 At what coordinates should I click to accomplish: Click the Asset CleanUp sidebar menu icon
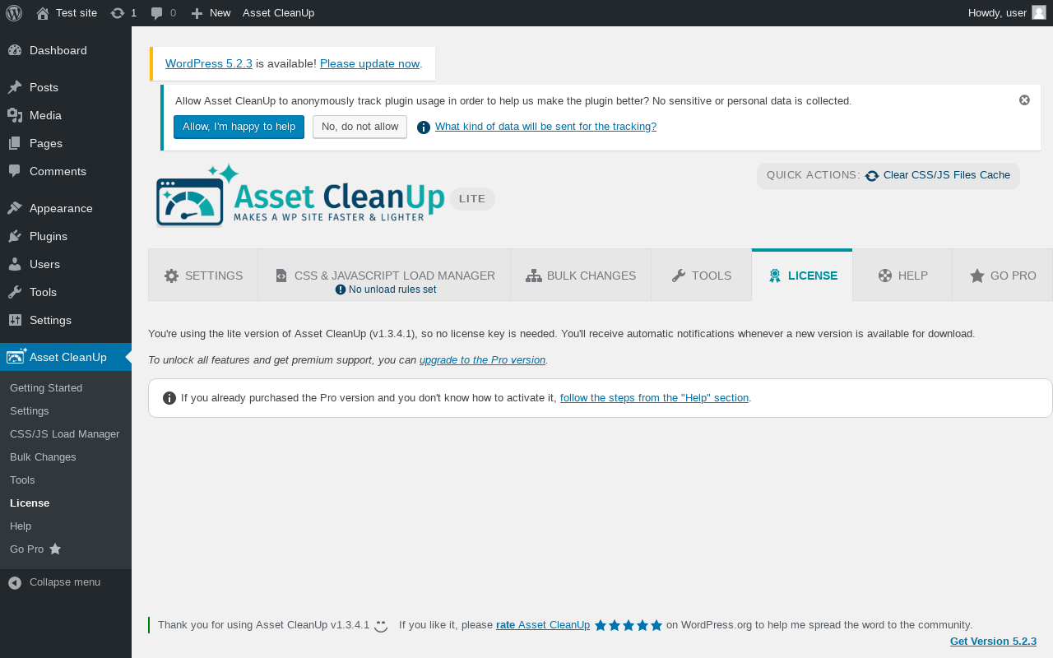point(16,356)
